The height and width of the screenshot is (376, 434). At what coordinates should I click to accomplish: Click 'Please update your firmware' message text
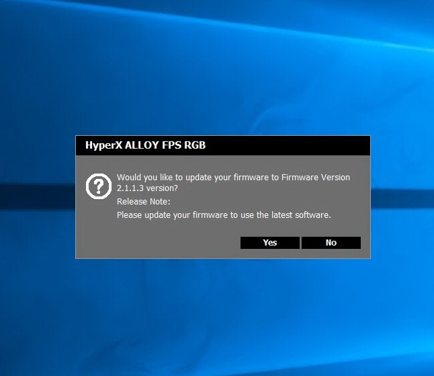[224, 215]
